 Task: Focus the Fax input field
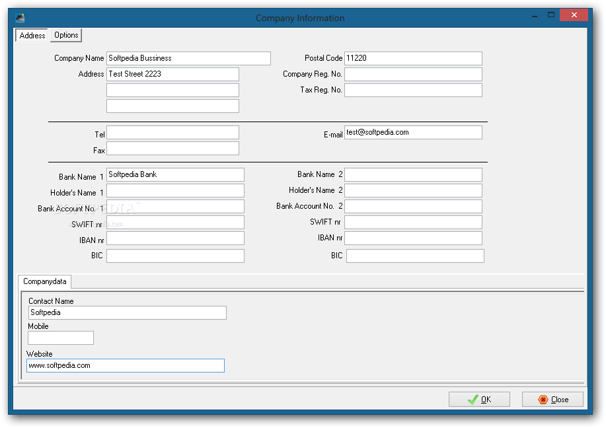pyautogui.click(x=172, y=149)
